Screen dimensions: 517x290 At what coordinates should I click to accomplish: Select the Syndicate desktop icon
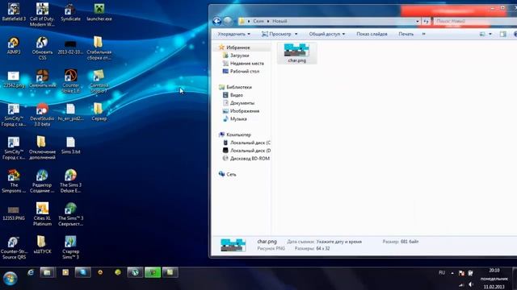pyautogui.click(x=70, y=12)
